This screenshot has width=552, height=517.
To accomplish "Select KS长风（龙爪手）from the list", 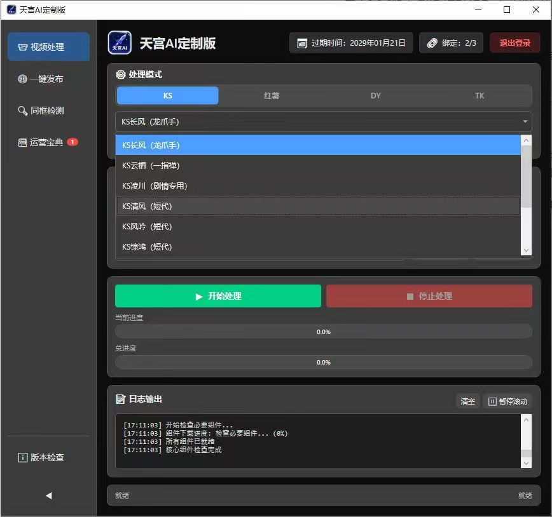I will pos(318,145).
